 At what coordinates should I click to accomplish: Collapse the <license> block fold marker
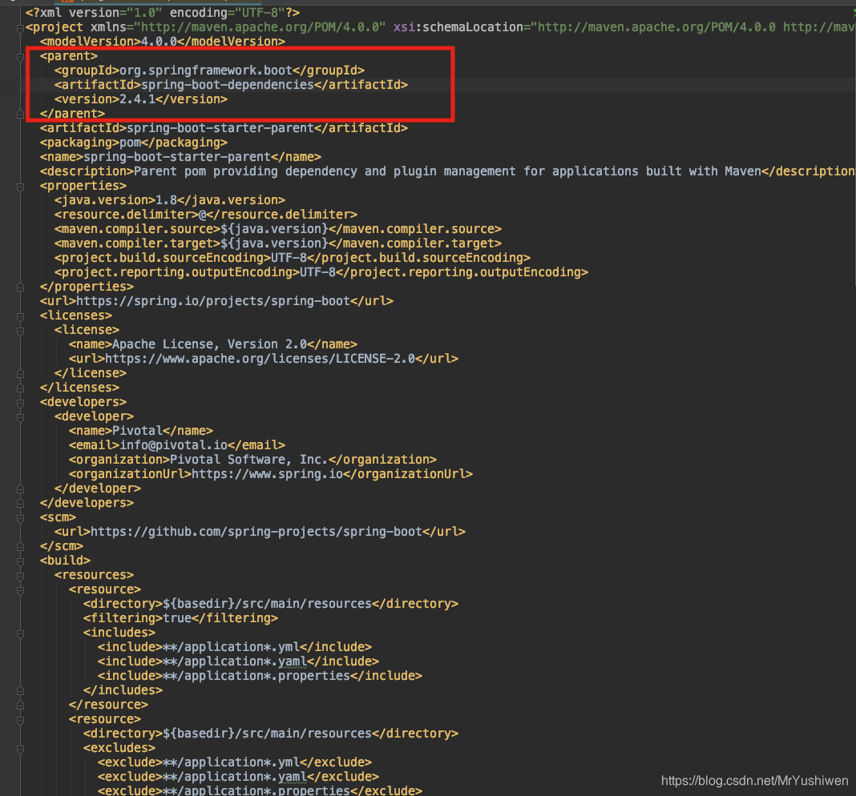tap(20, 331)
